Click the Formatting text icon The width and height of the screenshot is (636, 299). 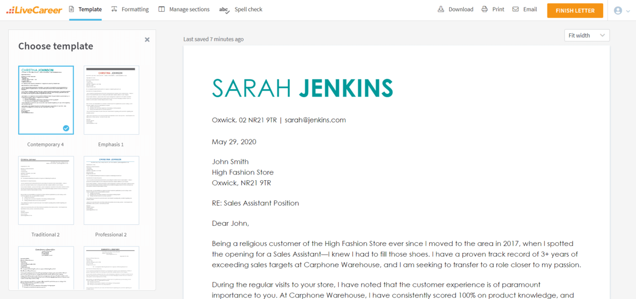(x=114, y=10)
